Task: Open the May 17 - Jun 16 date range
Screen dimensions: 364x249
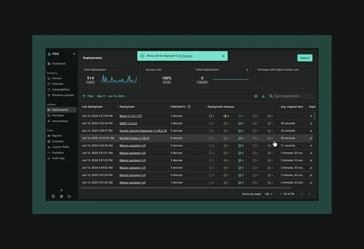Action: 112,96
